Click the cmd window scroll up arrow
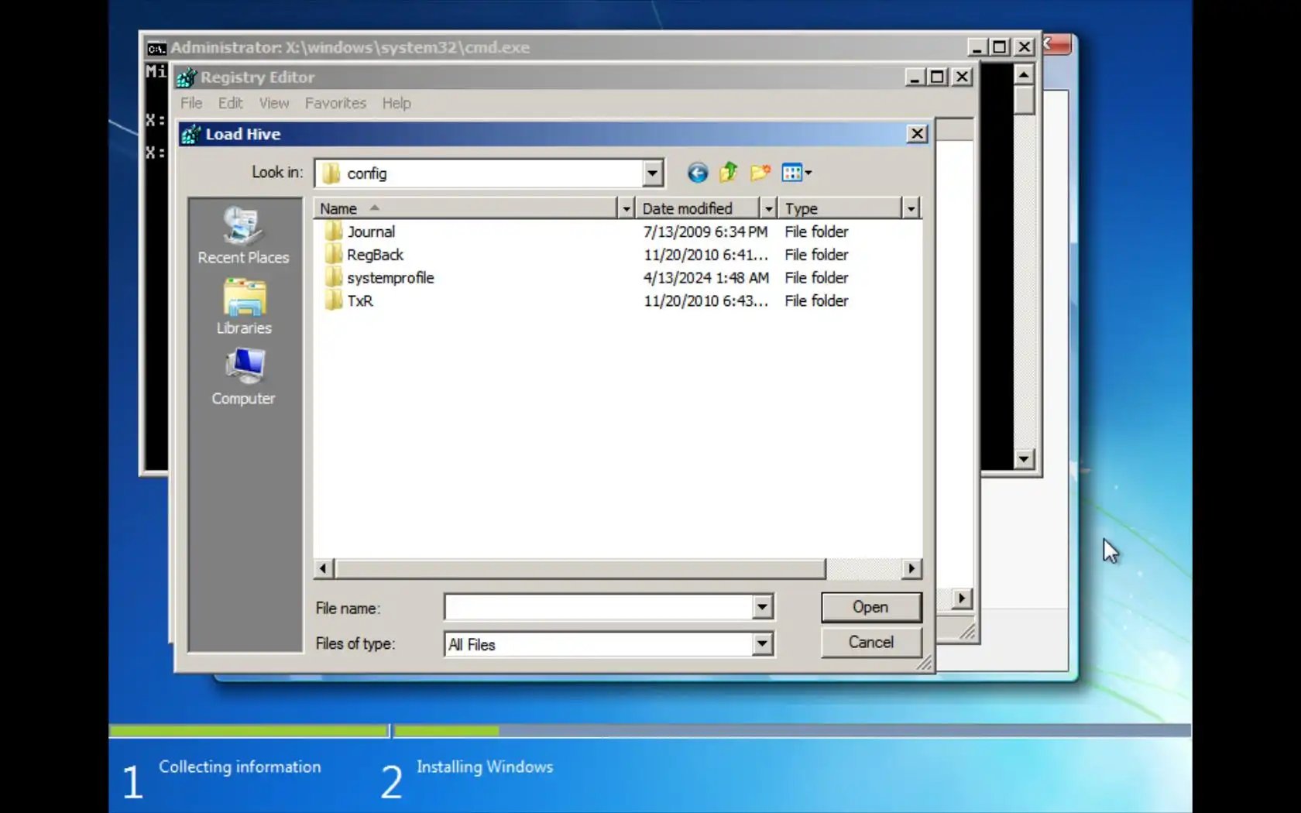 pos(1024,75)
